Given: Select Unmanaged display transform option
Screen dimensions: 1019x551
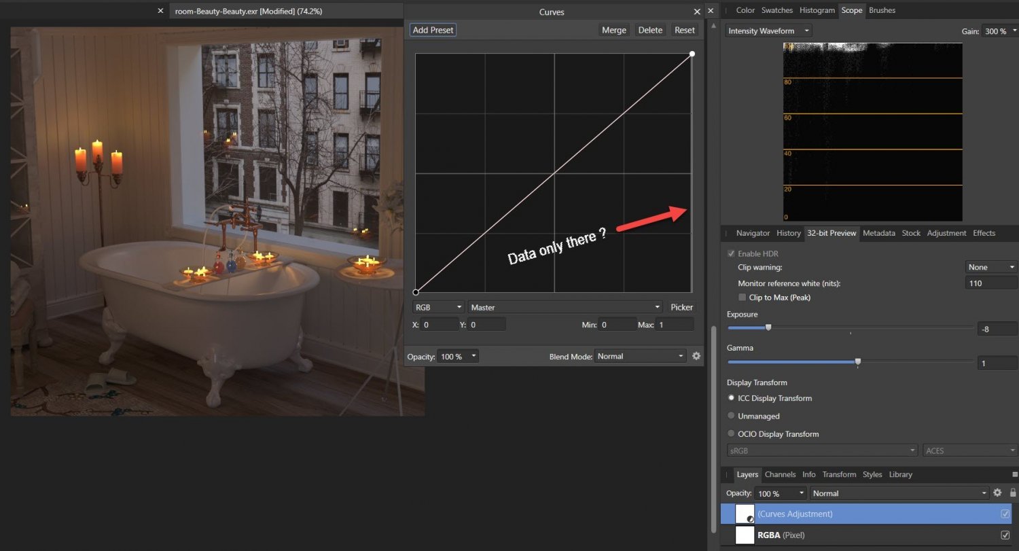Looking at the screenshot, I should click(731, 416).
